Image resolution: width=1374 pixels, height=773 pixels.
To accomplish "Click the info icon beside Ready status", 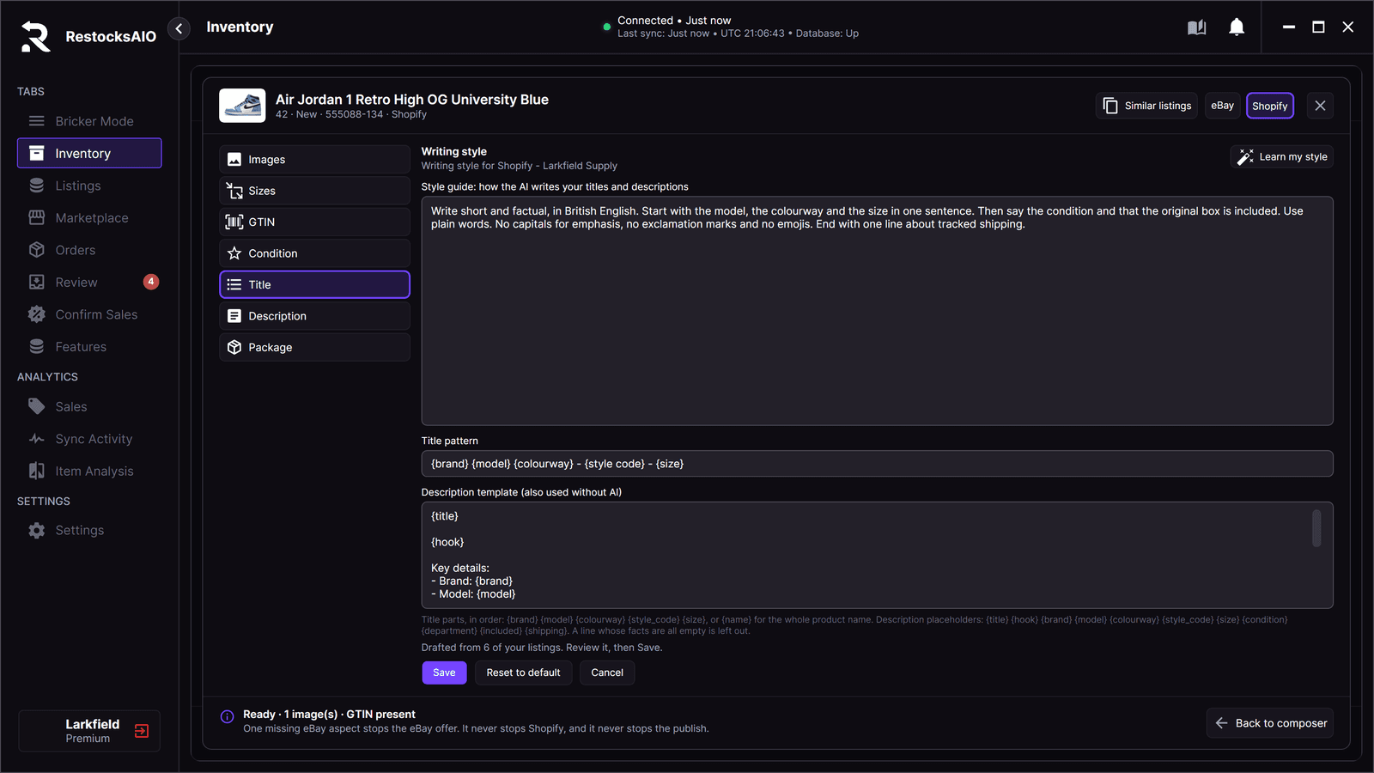I will click(x=227, y=716).
